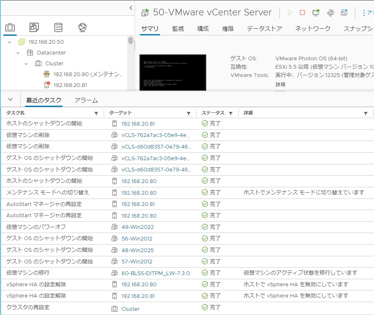Click the red Power Off square icon
Image resolution: width=374 pixels, height=315 pixels.
[302, 12]
